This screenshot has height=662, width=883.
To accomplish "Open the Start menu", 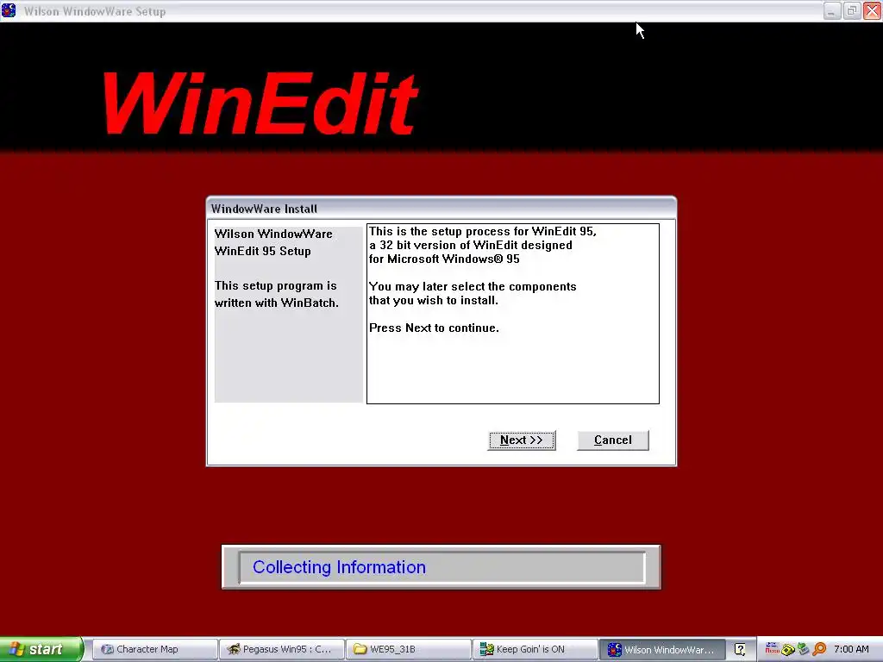I will point(41,649).
